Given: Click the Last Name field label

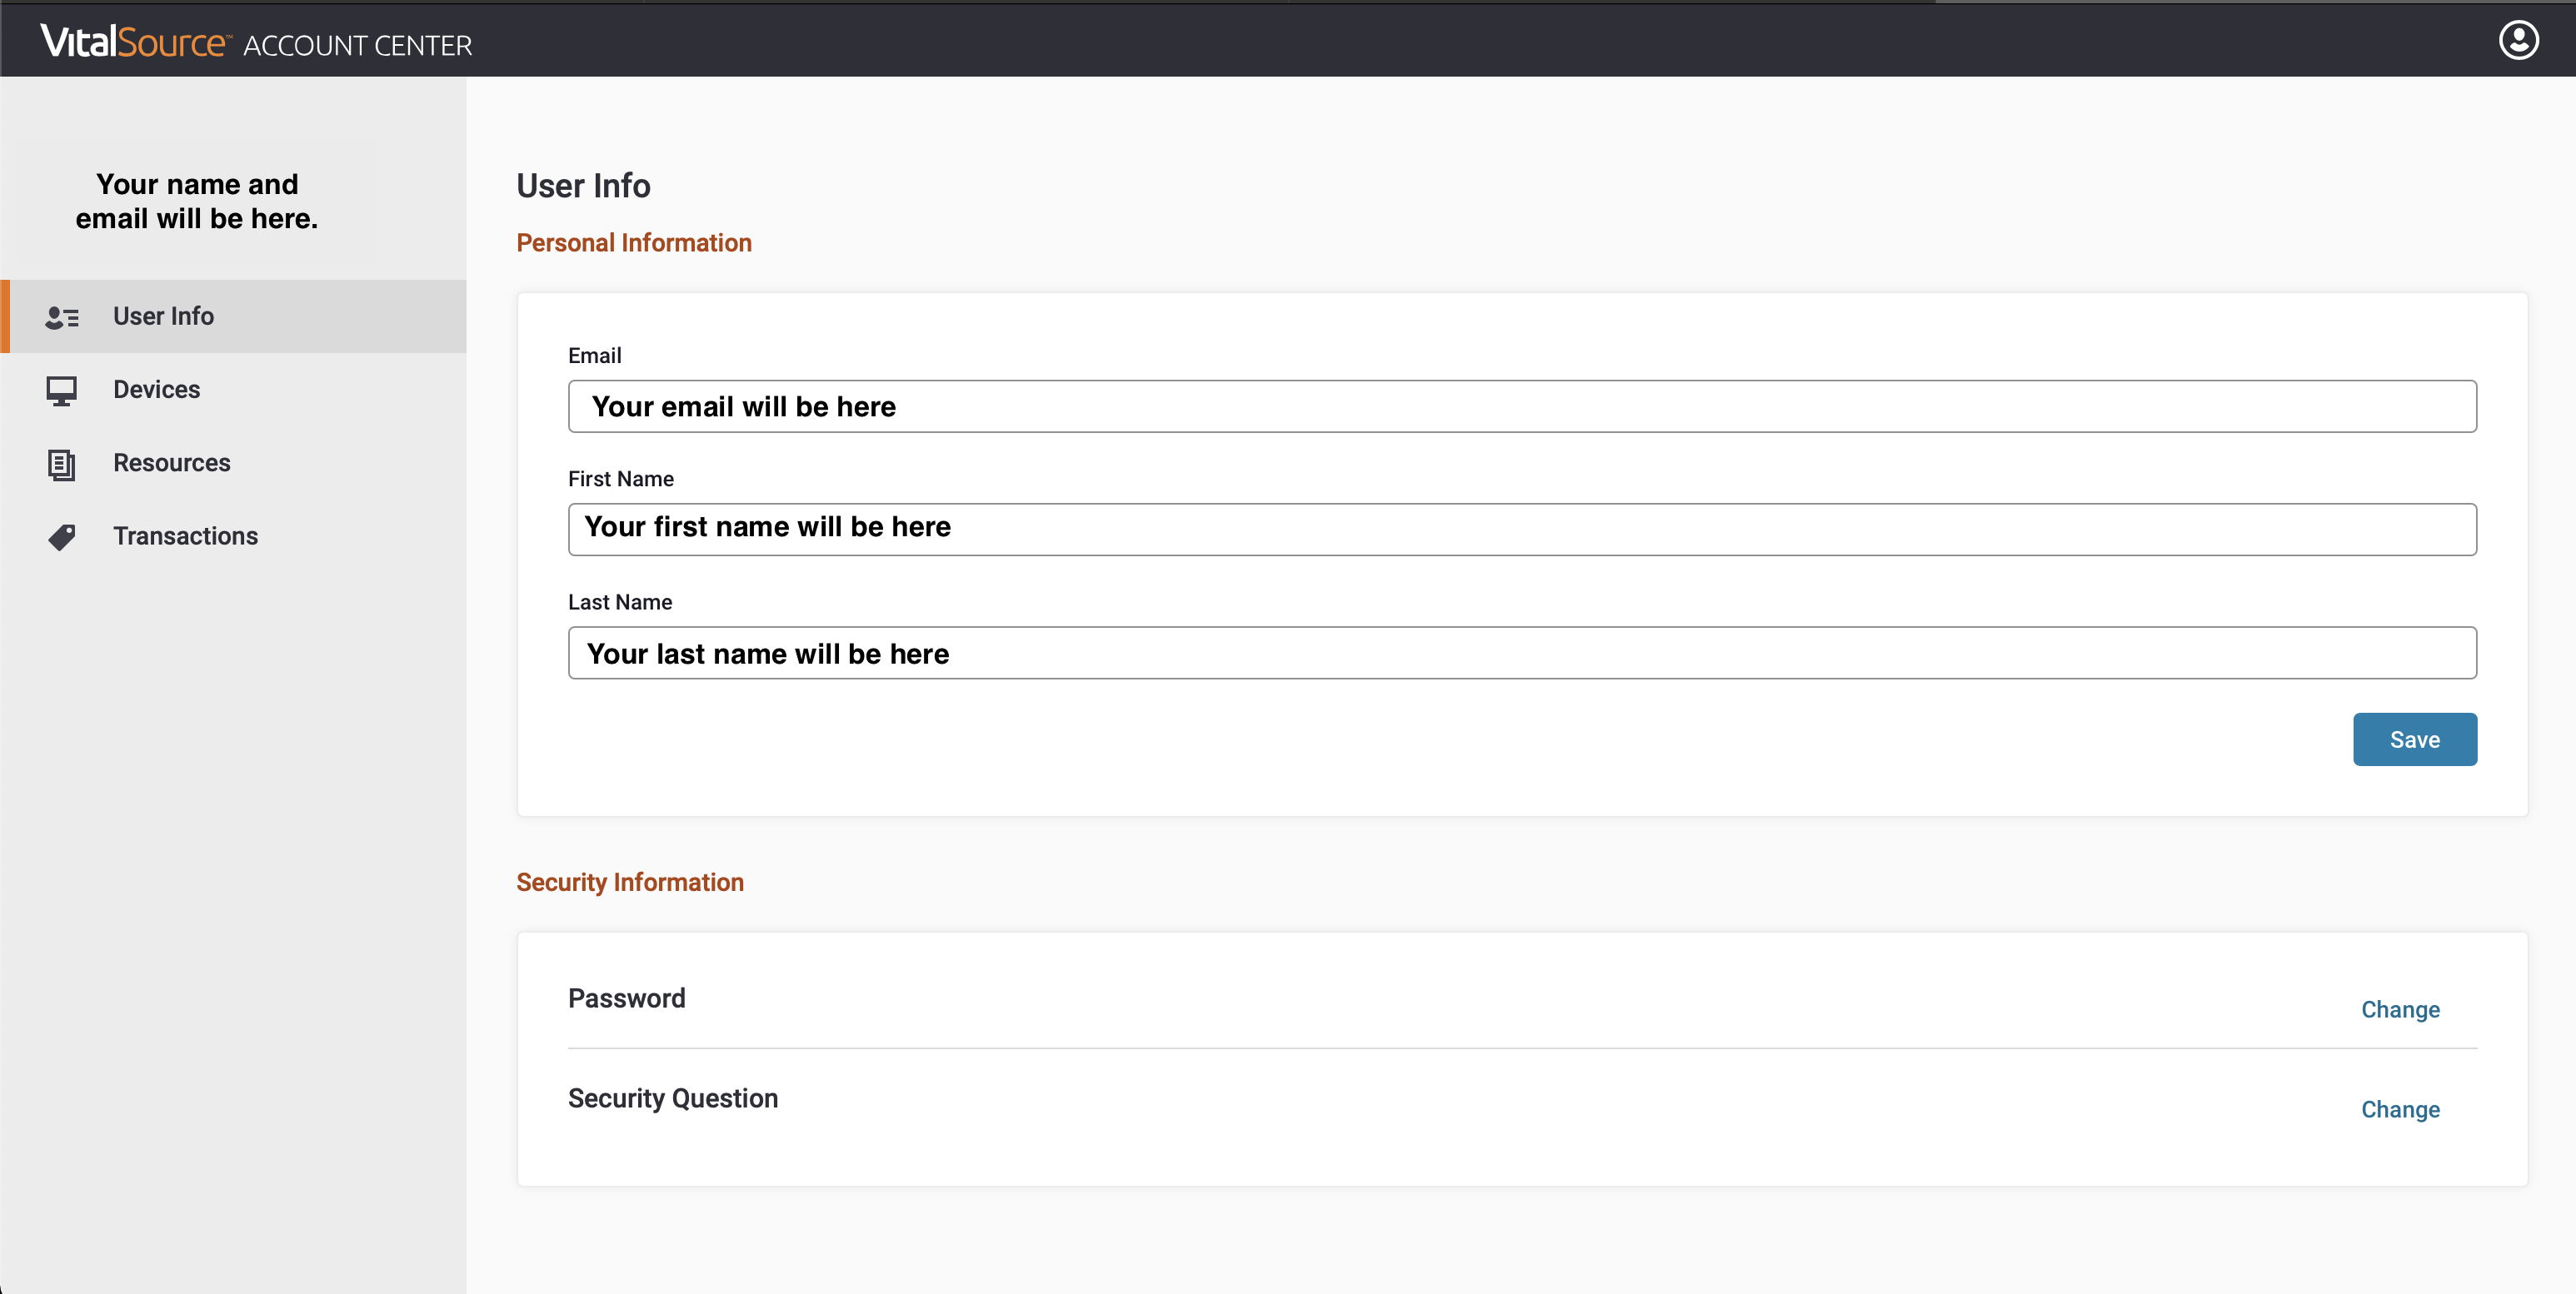Looking at the screenshot, I should point(620,601).
